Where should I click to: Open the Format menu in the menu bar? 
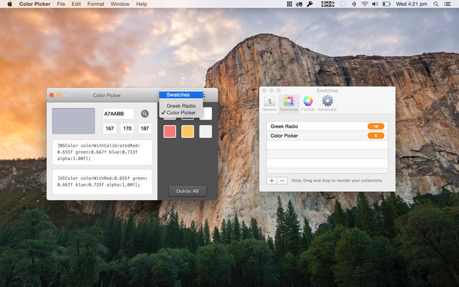click(96, 4)
